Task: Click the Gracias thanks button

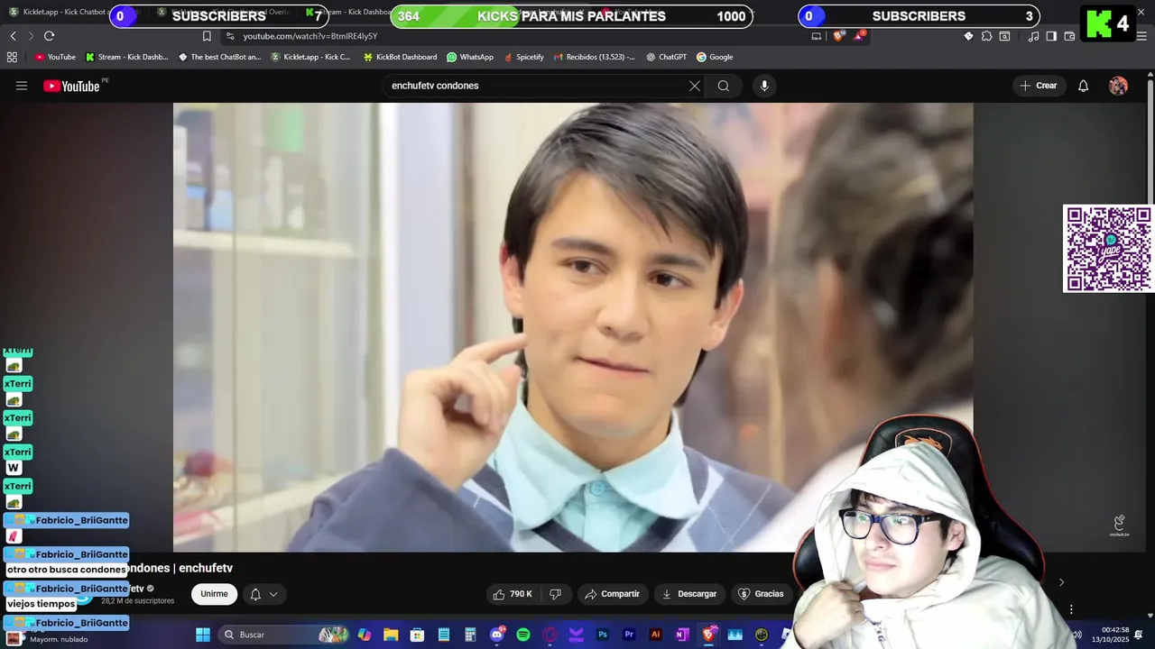Action: tap(762, 594)
